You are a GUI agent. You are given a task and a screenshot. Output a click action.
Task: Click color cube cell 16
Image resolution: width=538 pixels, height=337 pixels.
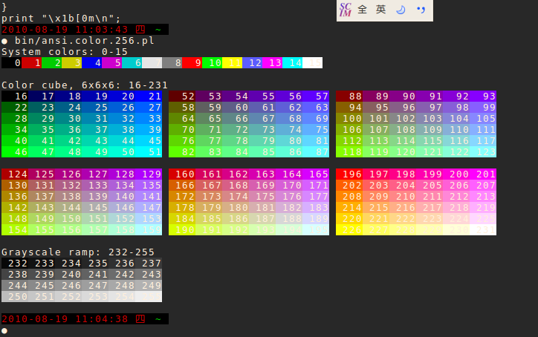pos(15,96)
